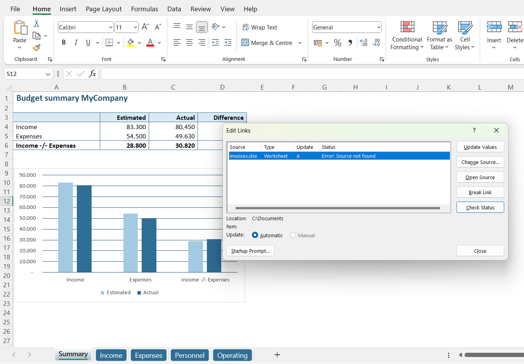Click the Comma Style icon

click(x=350, y=43)
